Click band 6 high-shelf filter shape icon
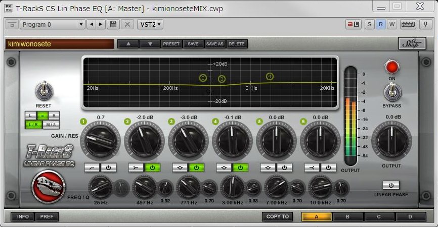The height and width of the screenshot is (227, 438). (x=312, y=167)
